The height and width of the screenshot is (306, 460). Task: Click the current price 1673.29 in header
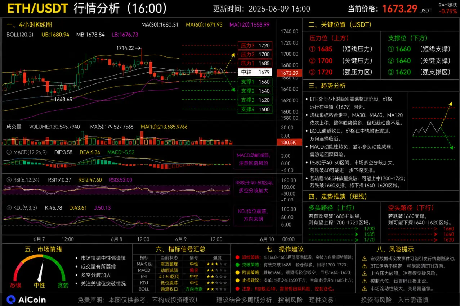click(x=399, y=9)
